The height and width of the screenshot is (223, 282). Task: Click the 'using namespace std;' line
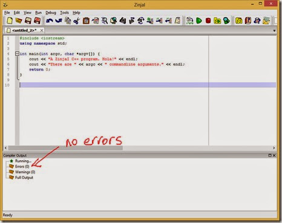(x=44, y=44)
